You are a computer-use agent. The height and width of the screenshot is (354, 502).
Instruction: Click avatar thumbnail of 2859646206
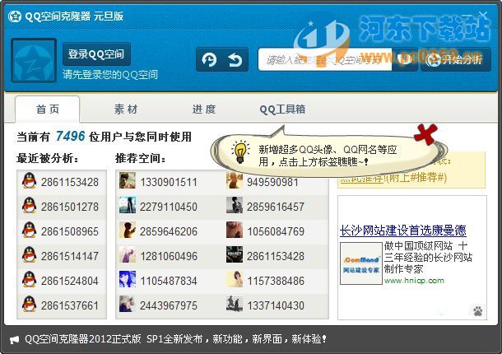point(128,230)
